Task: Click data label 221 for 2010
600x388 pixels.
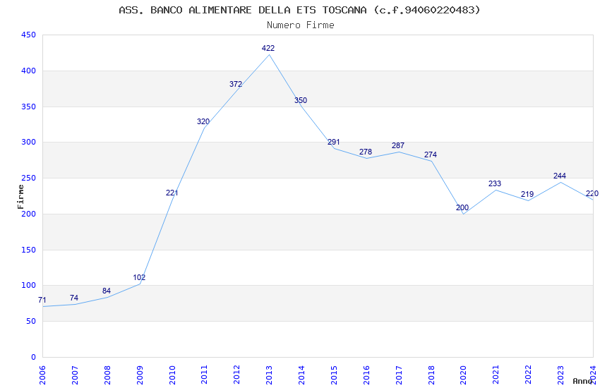Action: click(172, 193)
